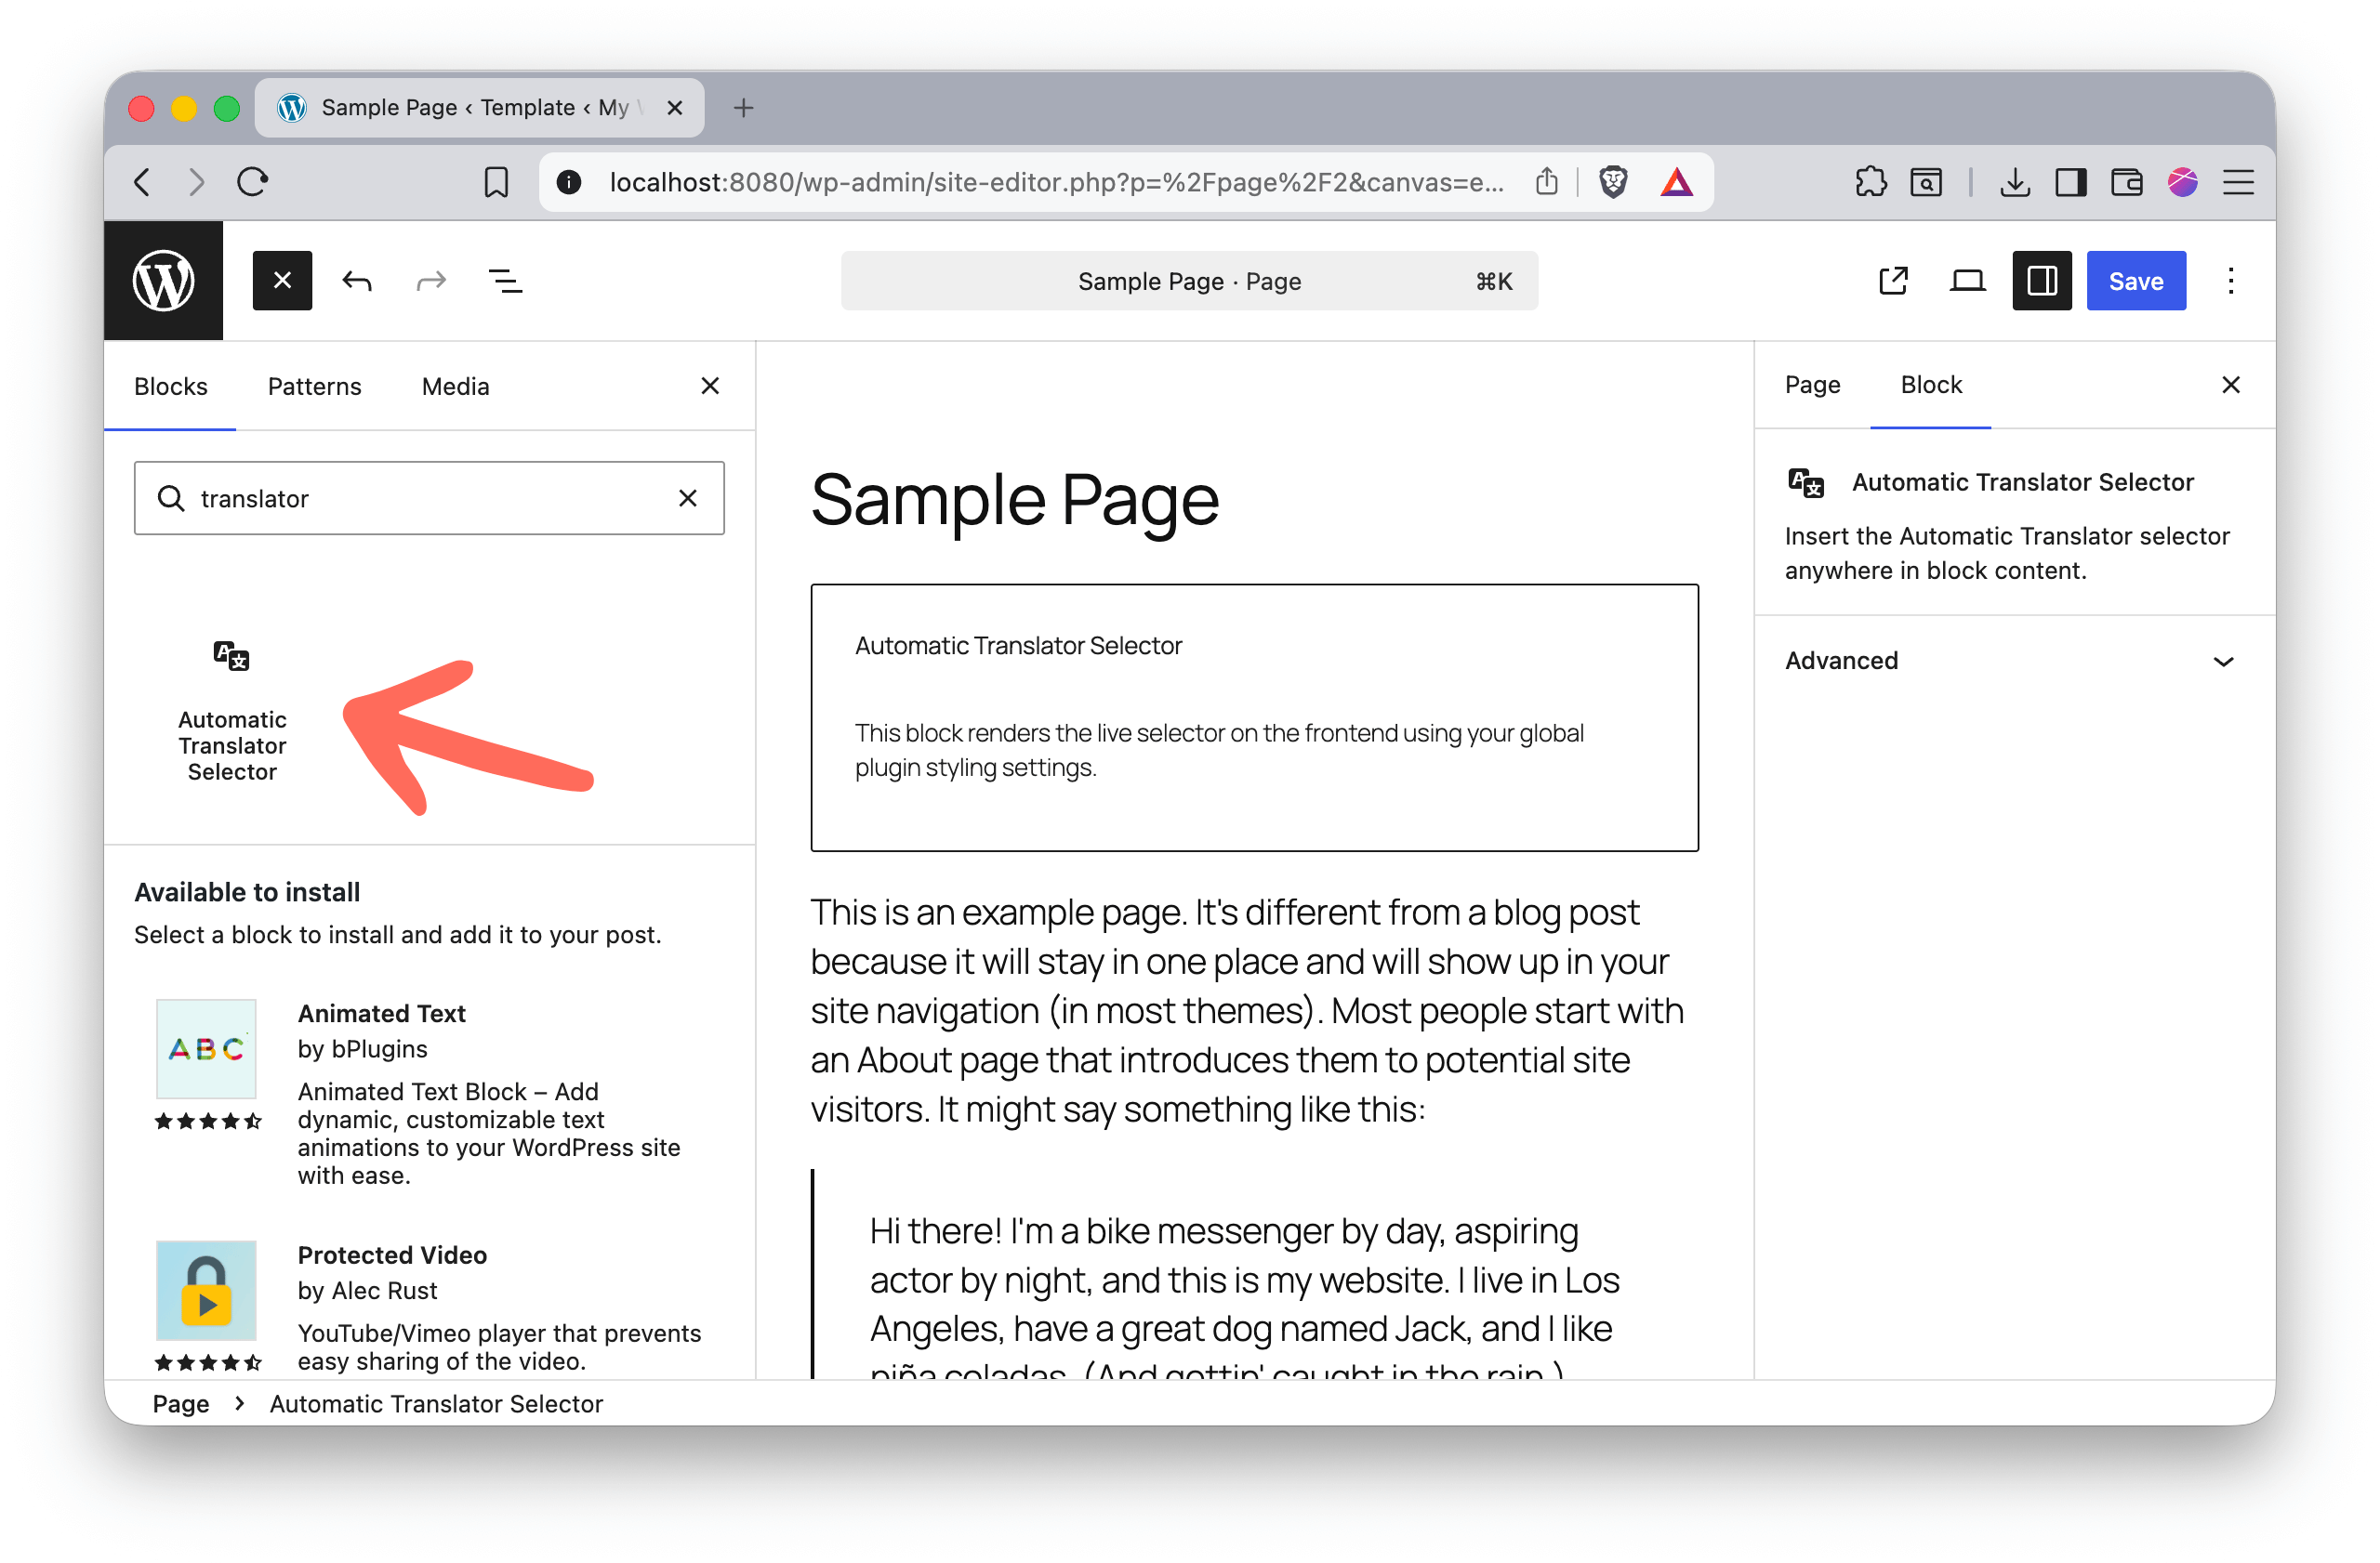Viewport: 2380px width, 1563px height.
Task: View page in new tab icon
Action: [1893, 281]
